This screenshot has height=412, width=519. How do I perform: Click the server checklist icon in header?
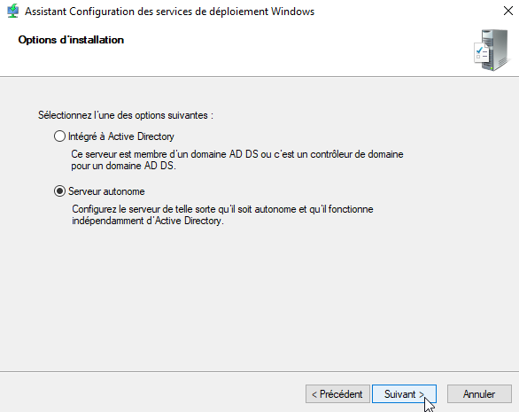[492, 50]
